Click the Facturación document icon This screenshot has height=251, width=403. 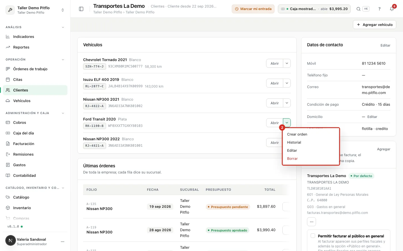pyautogui.click(x=8, y=144)
